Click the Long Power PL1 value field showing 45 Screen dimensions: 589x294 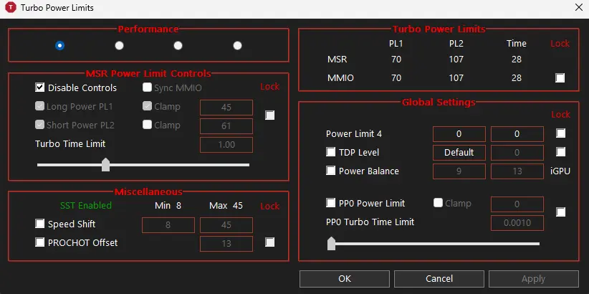coord(226,108)
